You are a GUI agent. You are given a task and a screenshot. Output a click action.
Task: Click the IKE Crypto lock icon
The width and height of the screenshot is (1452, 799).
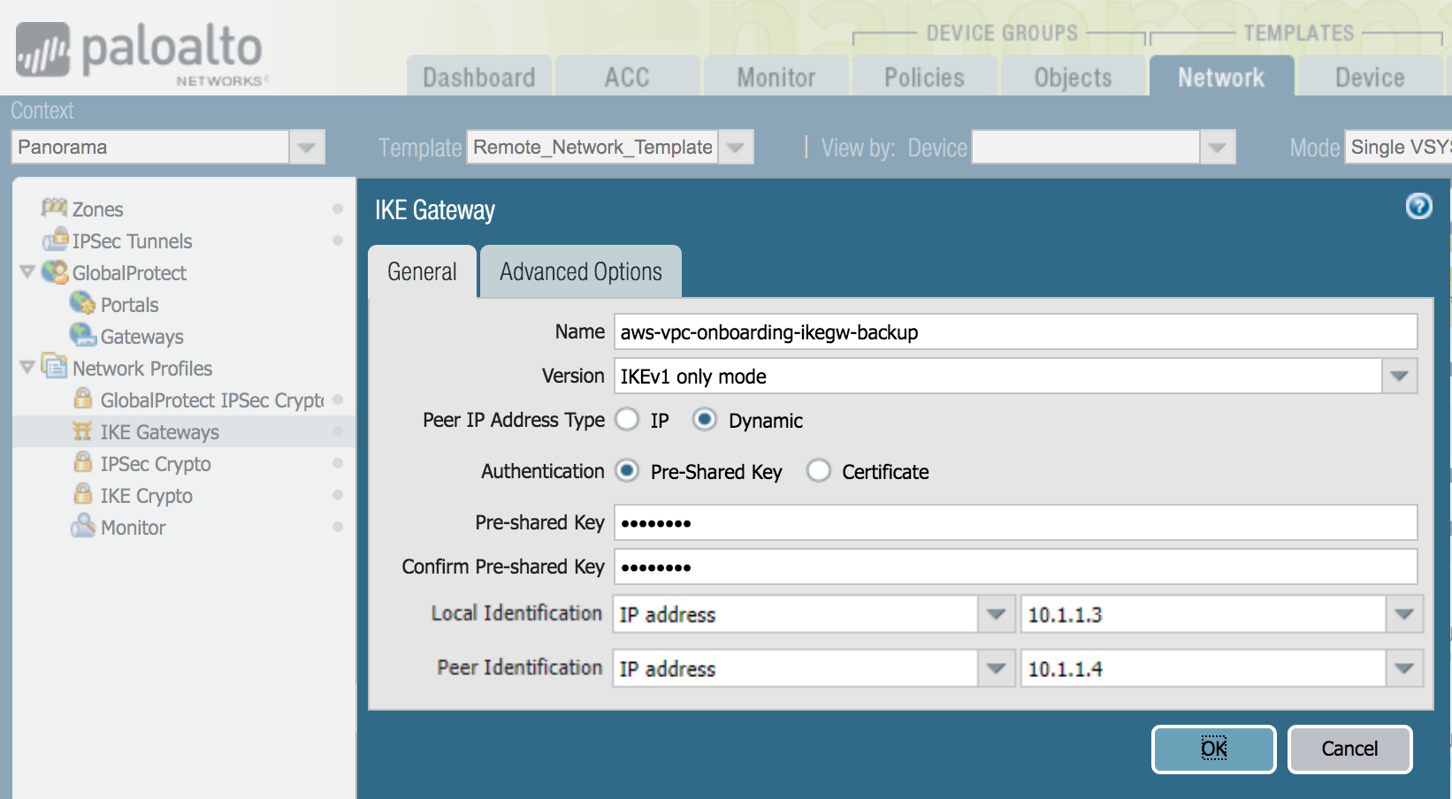pyautogui.click(x=83, y=495)
